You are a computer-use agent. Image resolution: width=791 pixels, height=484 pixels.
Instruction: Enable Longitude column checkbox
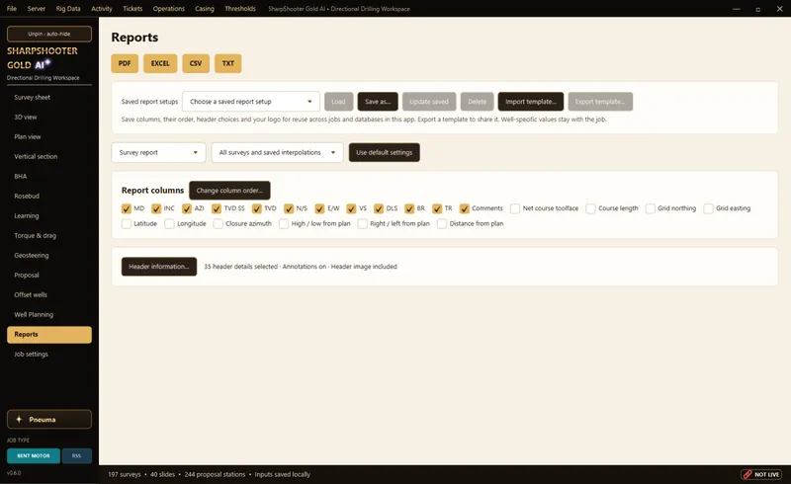(169, 224)
